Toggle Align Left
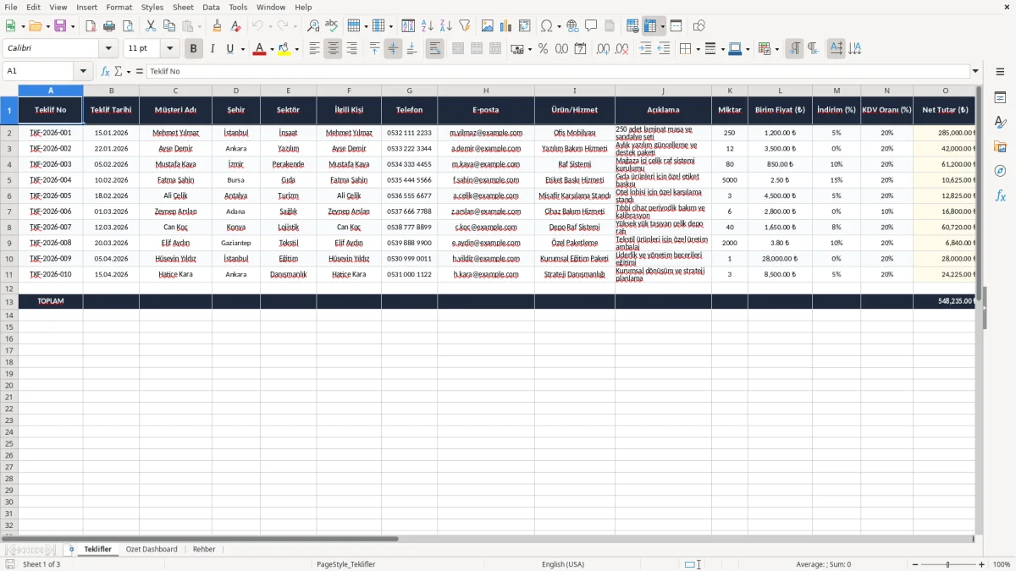Viewport: 1016px width, 571px height. 315,49
